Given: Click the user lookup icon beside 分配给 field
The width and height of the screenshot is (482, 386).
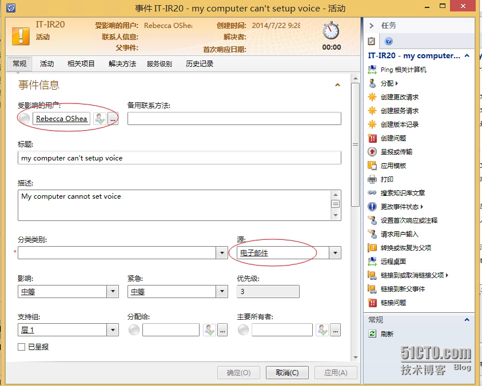Looking at the screenshot, I should (209, 330).
